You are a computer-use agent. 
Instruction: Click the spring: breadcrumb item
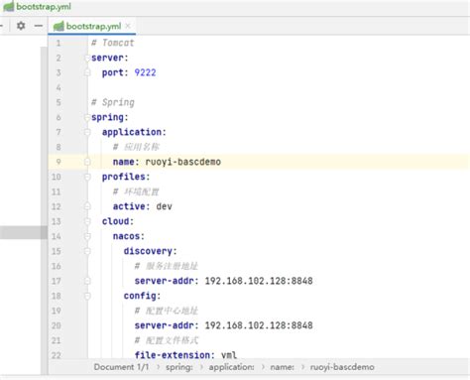coord(179,367)
